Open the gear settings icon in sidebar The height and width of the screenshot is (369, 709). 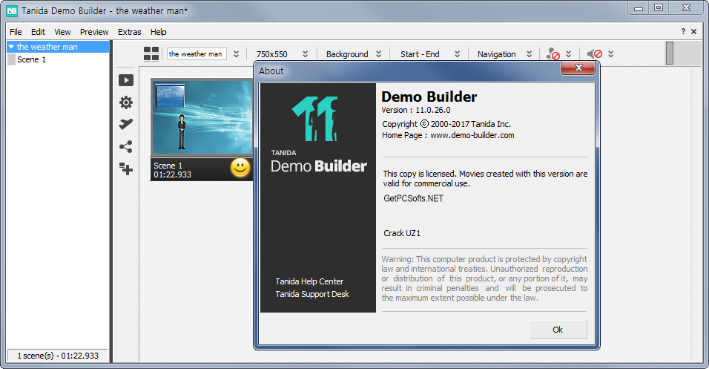125,102
